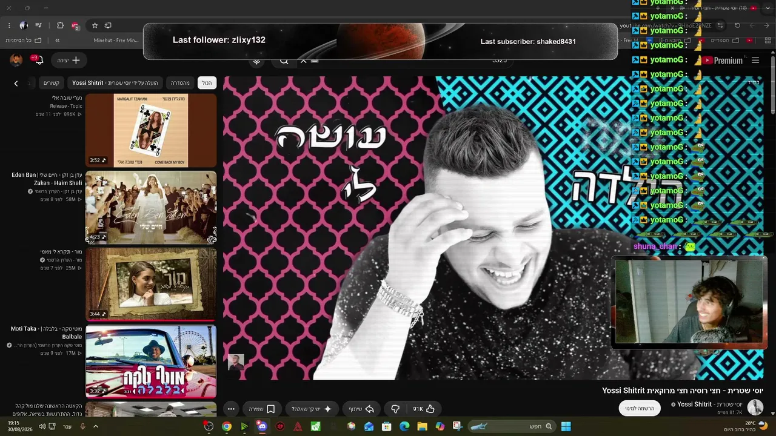Dislike the Yossi Shitrit video
776x436 pixels.
[x=395, y=409]
